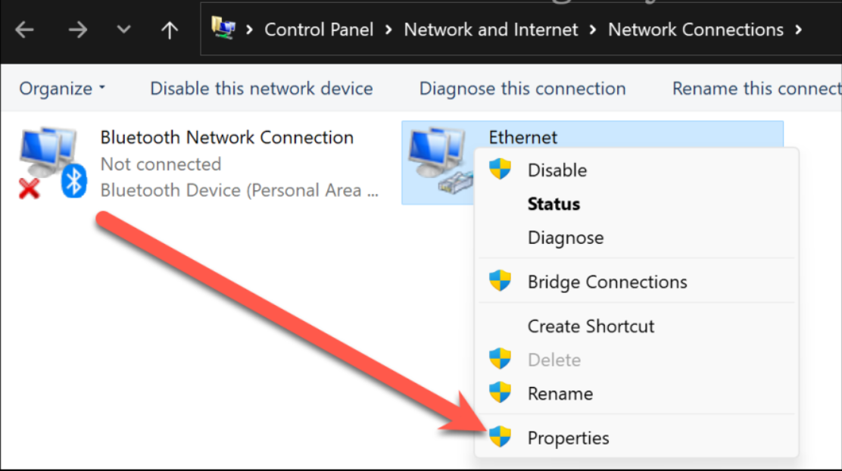Click the shield icon next to Properties
The width and height of the screenshot is (842, 471).
[x=500, y=438]
